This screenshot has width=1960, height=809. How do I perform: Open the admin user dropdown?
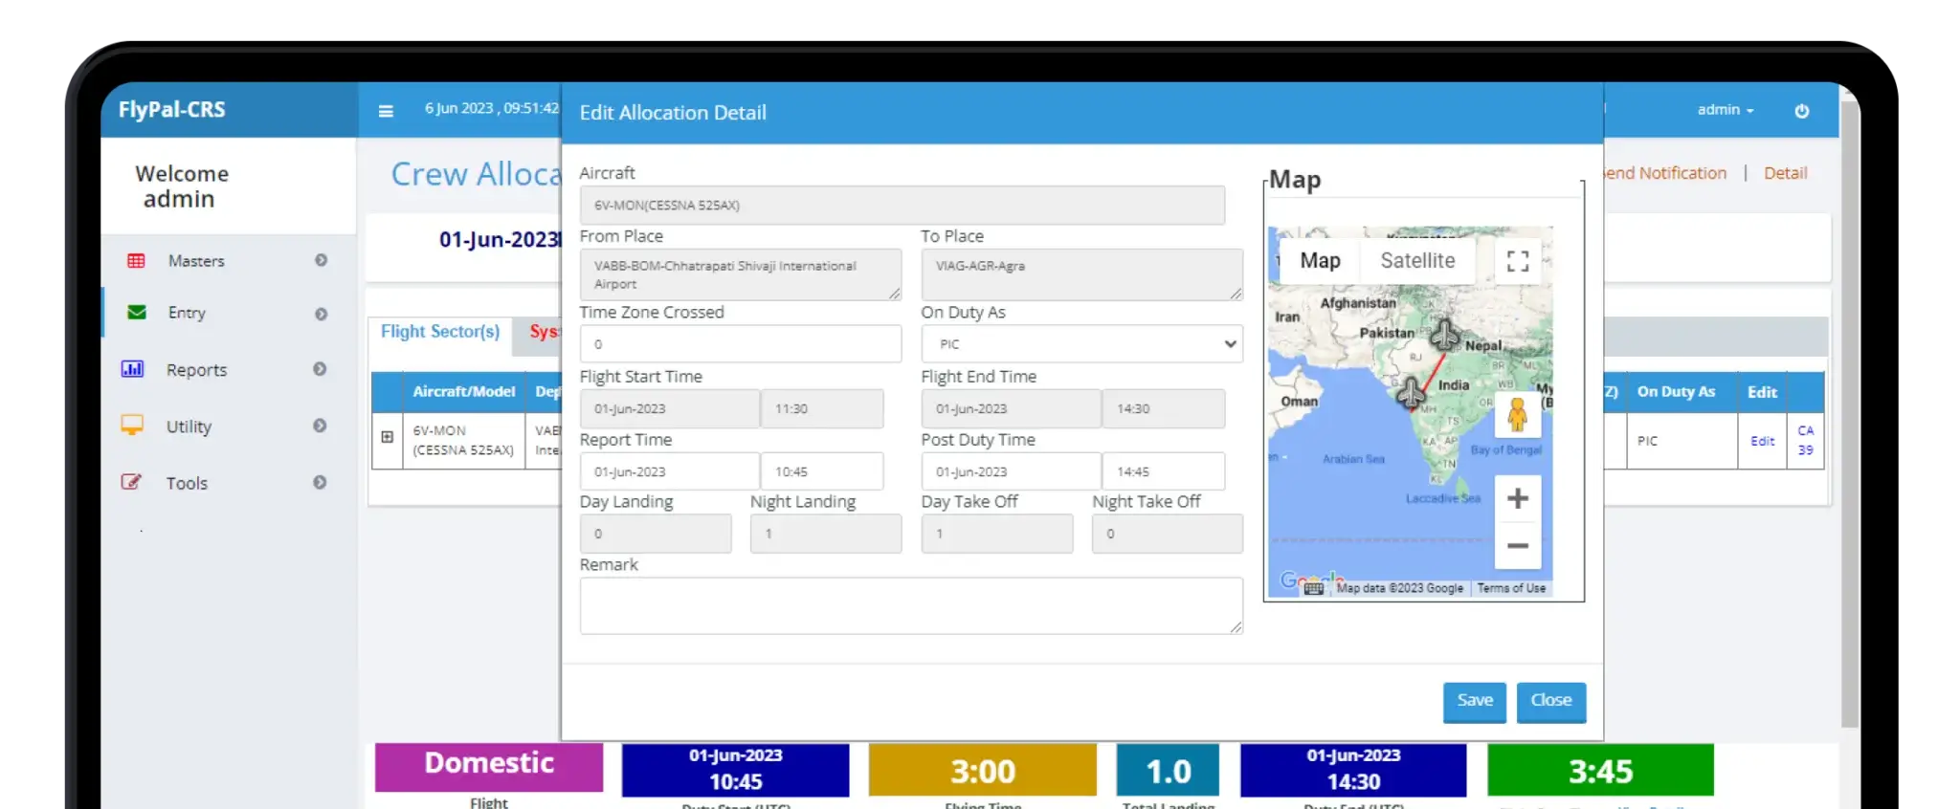click(1725, 110)
